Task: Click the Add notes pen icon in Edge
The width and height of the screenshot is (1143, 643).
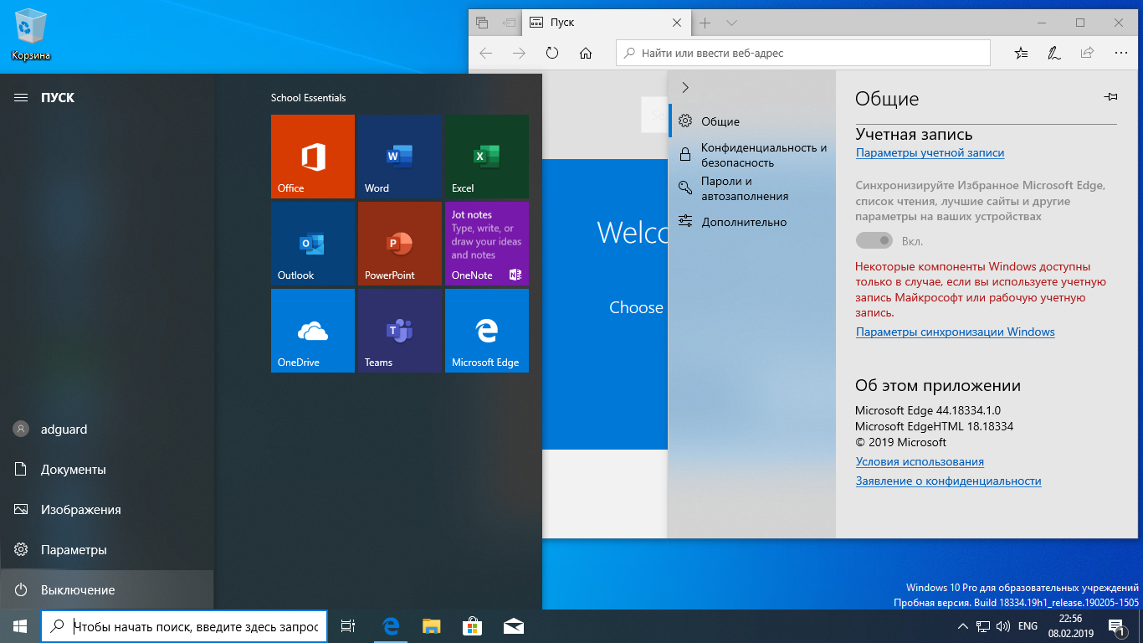Action: (x=1054, y=53)
